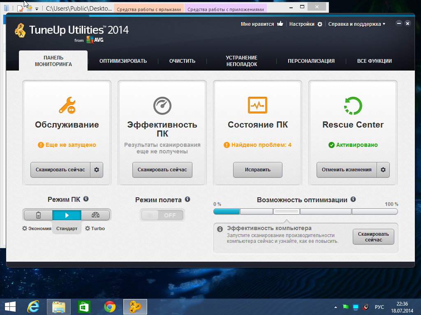This screenshot has height=315, width=421.
Task: Expand the Справка и поддержка dropdown
Action: coord(357,24)
